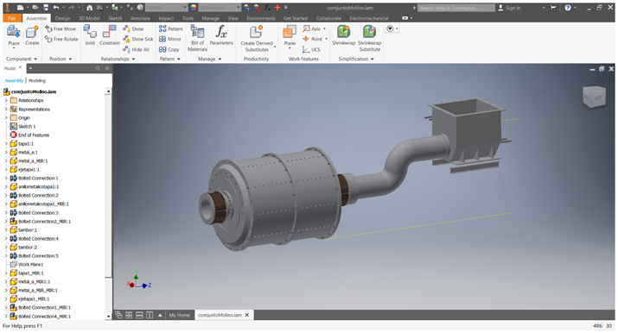Open the Material dropdown
Image resolution: width=618 pixels, height=333 pixels.
coord(167,8)
